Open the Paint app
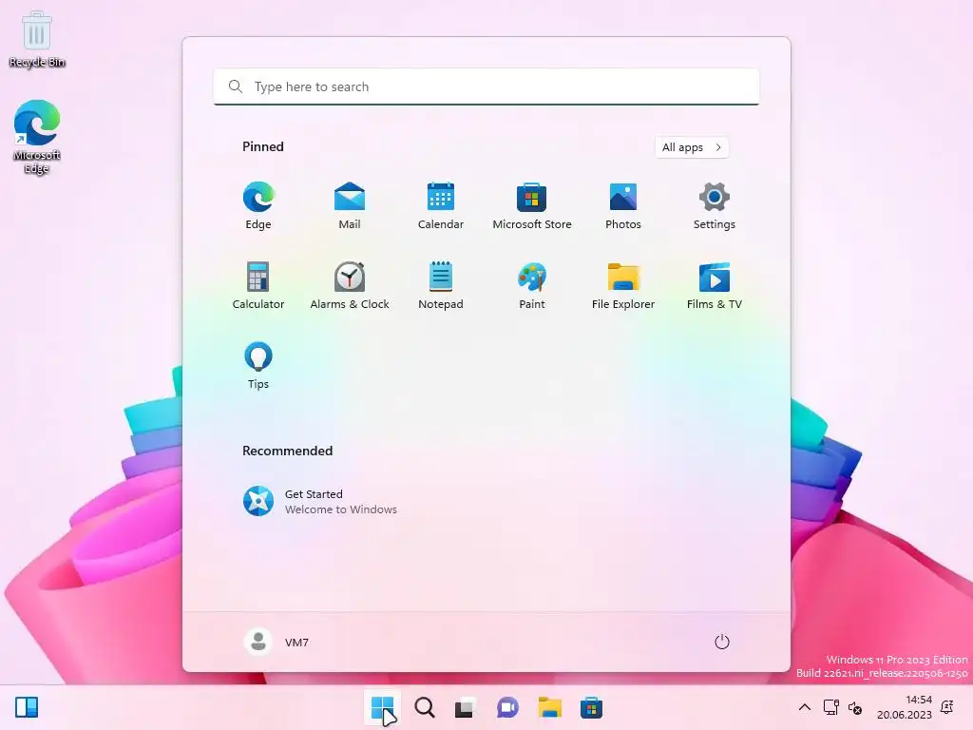The image size is (973, 730). click(532, 285)
